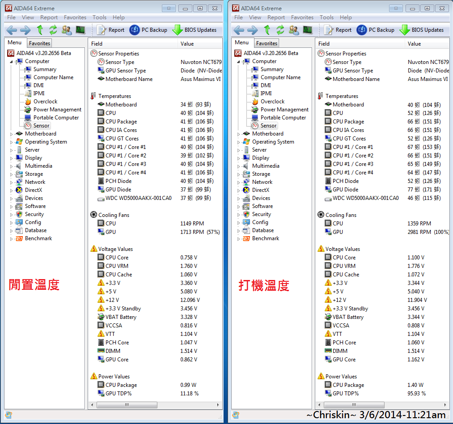The image size is (453, 424).
Task: Click the Forward arrow in left AIDA64 window
Action: 25,30
